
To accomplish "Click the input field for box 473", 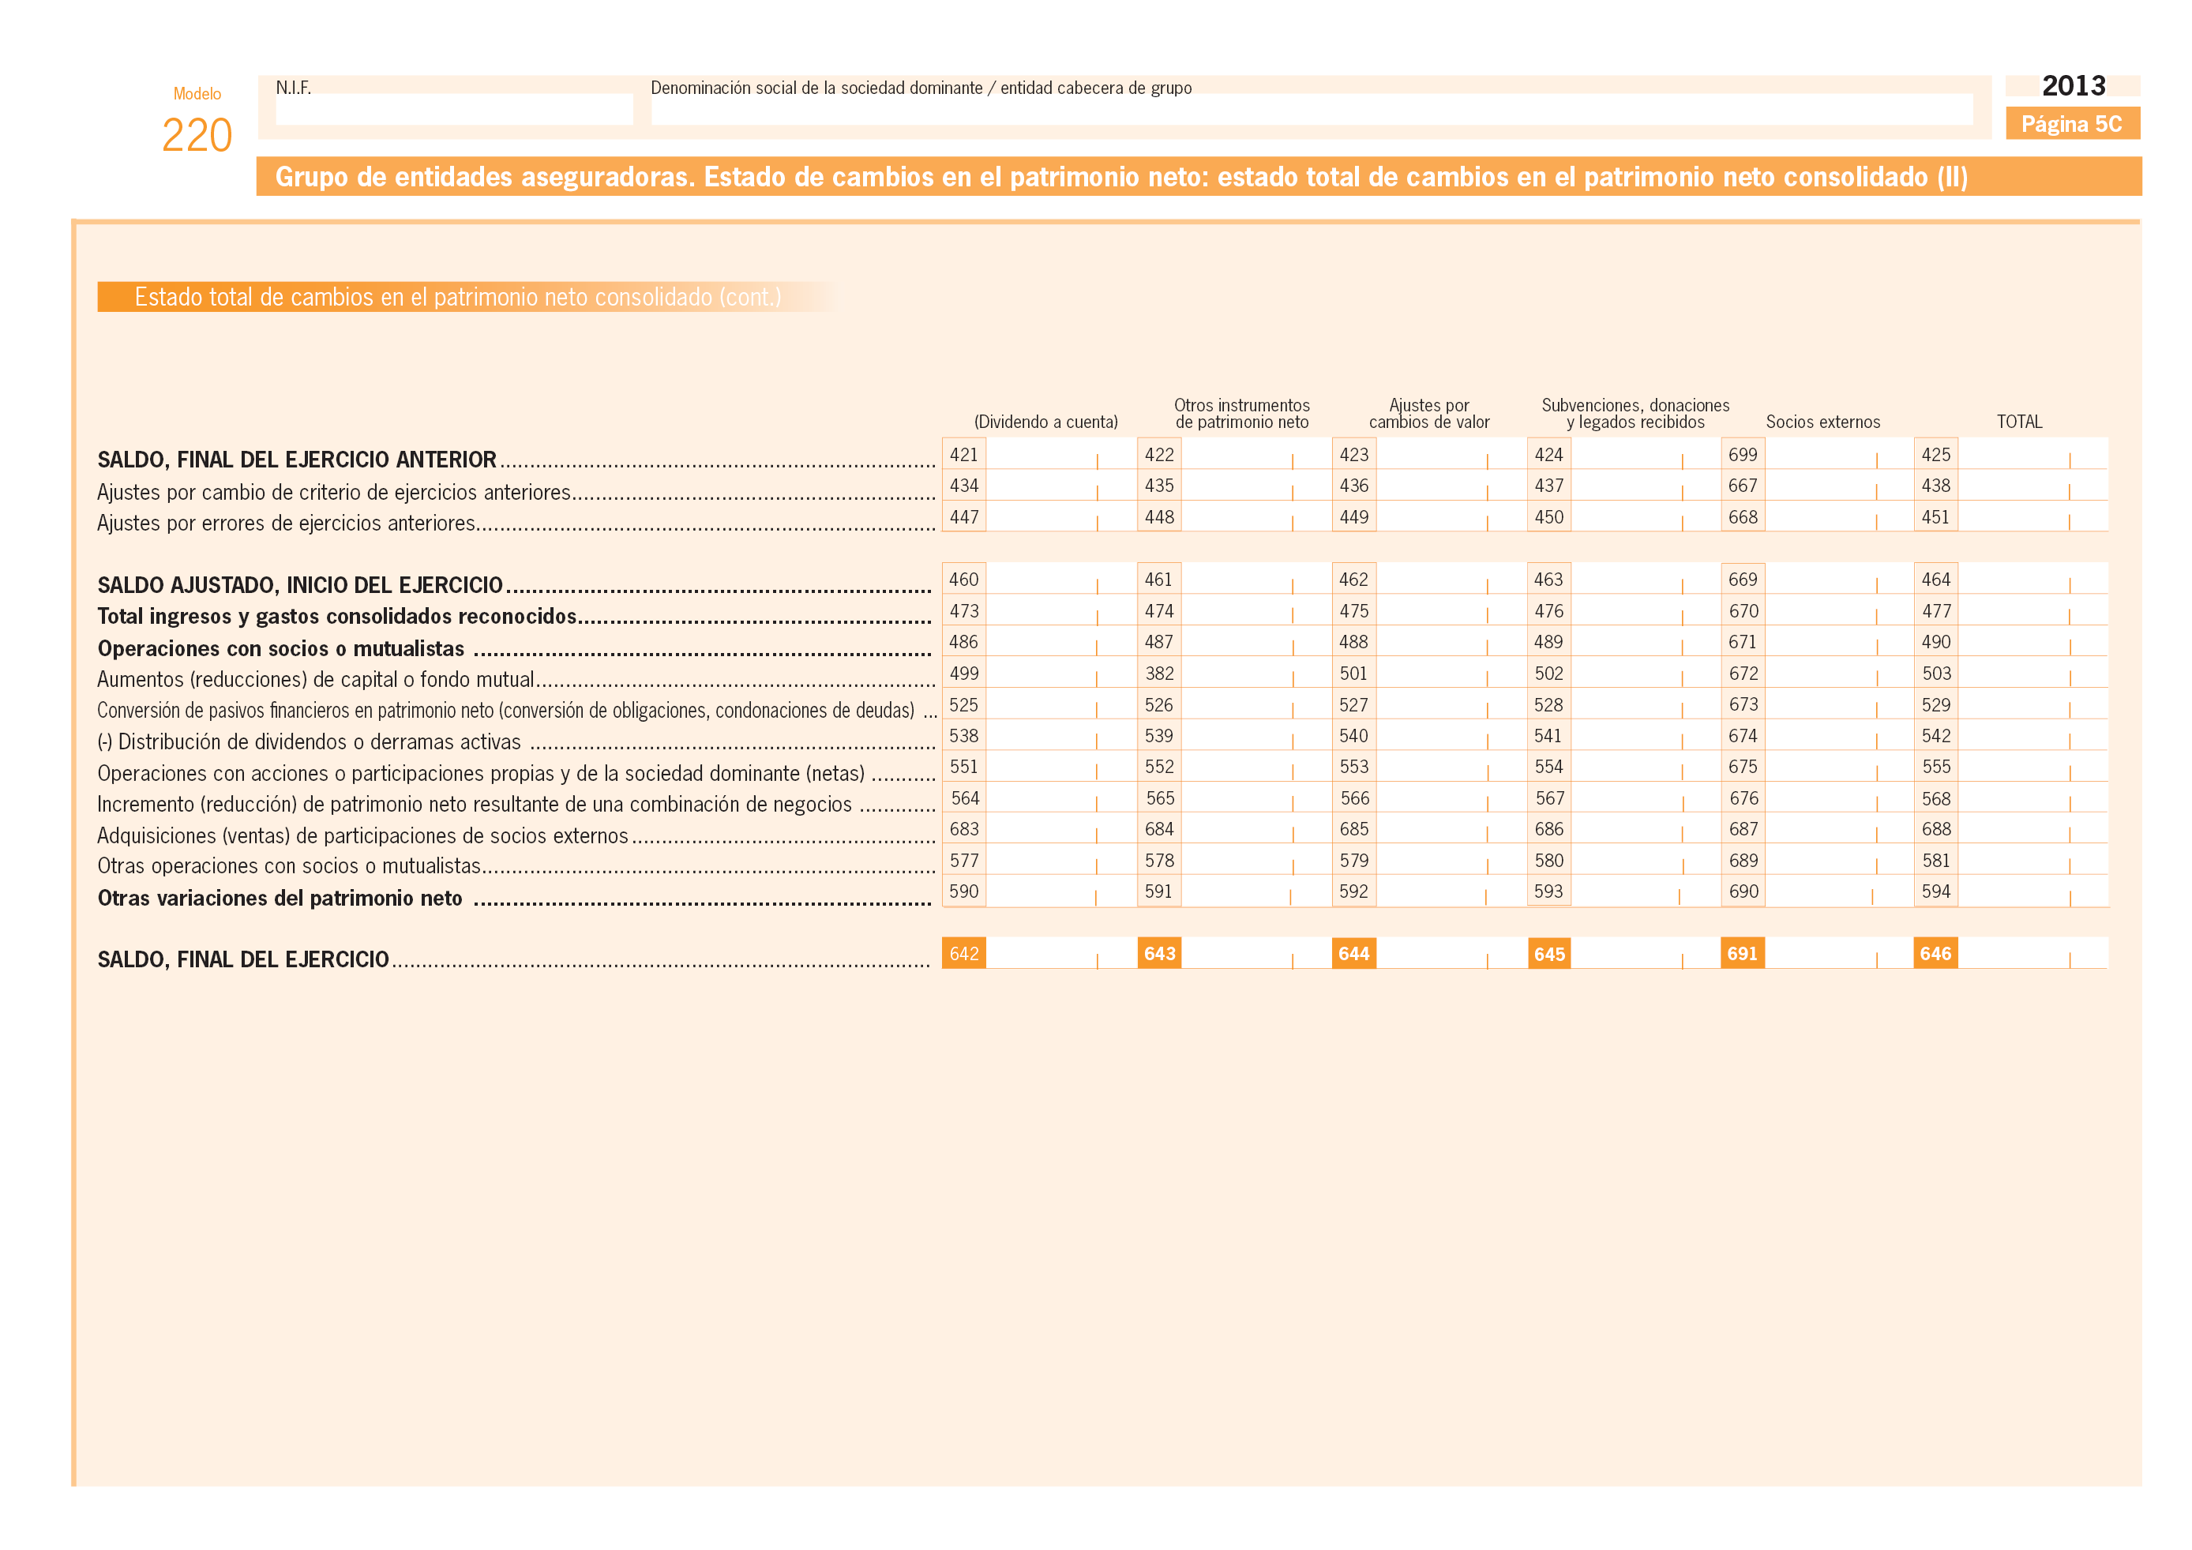I will [1060, 611].
